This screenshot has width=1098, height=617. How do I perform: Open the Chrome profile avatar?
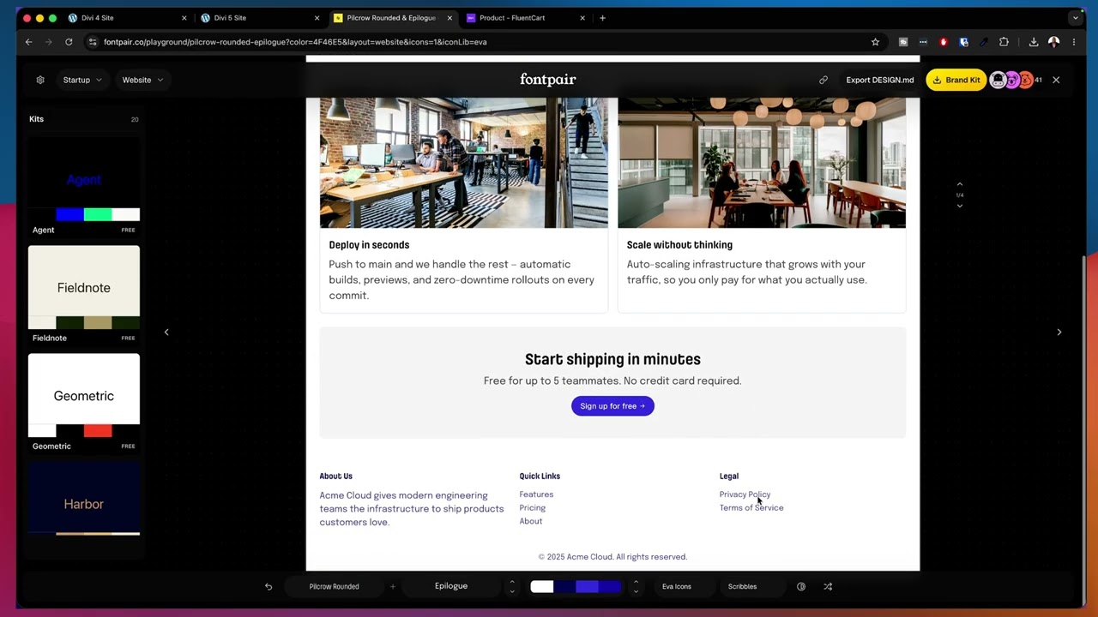(1054, 42)
